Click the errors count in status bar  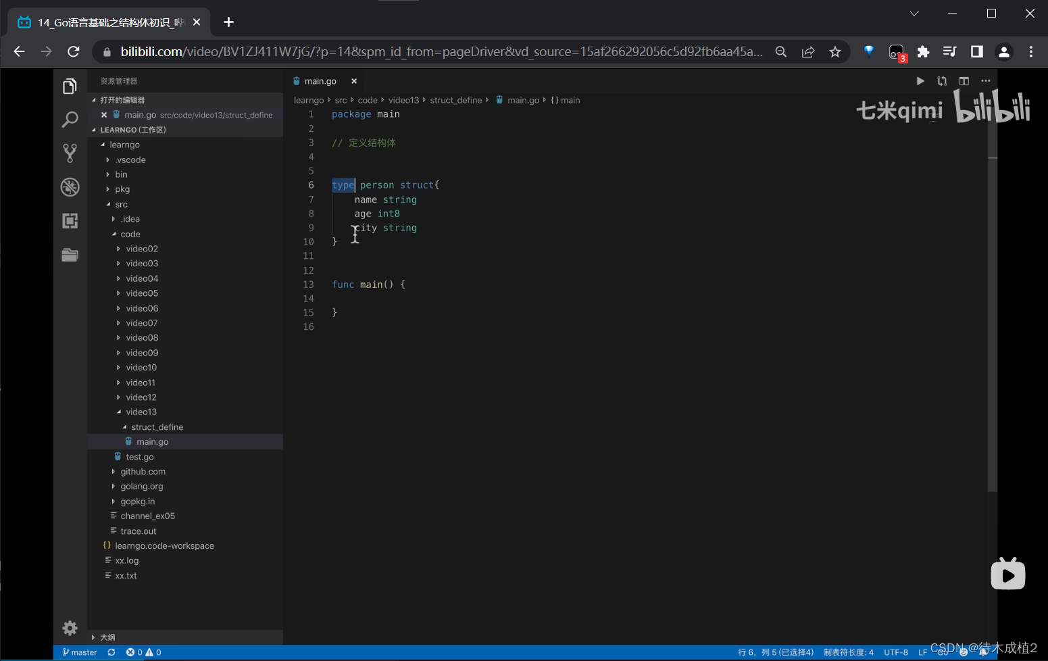pyautogui.click(x=134, y=652)
